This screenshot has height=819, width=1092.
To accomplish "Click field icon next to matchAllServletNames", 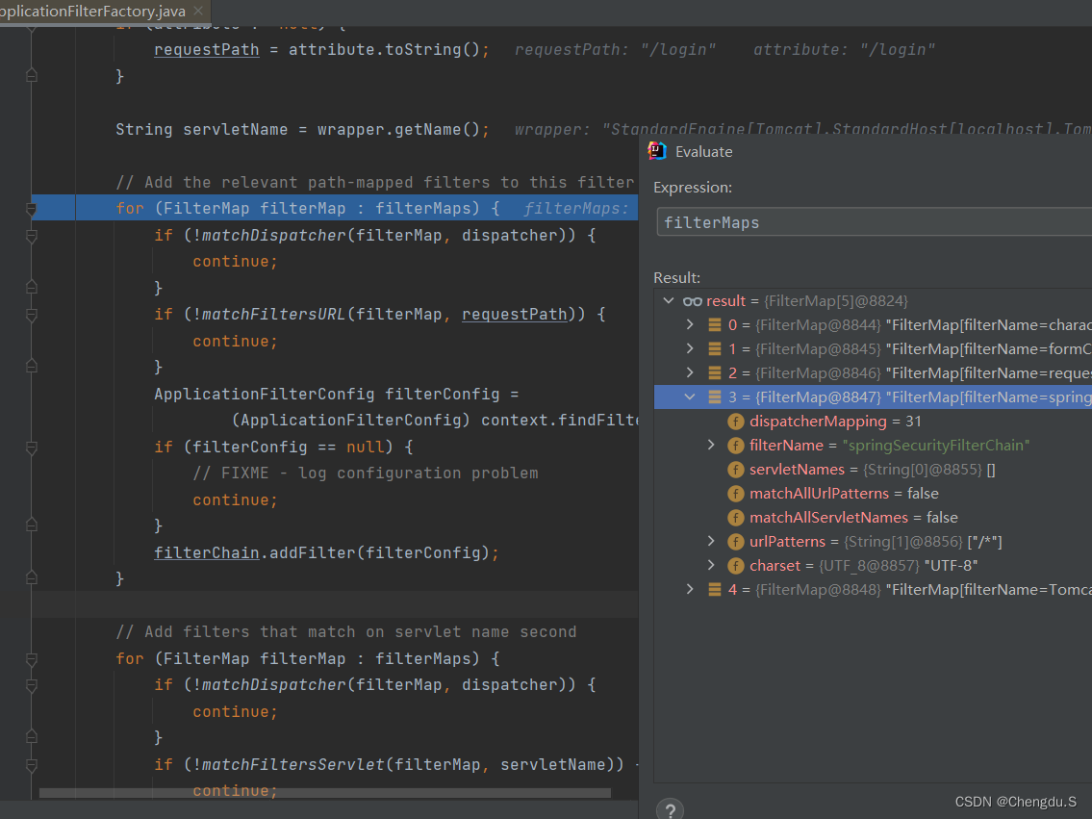I will tap(736, 518).
